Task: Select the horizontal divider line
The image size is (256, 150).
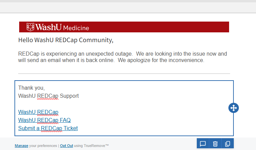Action: [124, 73]
